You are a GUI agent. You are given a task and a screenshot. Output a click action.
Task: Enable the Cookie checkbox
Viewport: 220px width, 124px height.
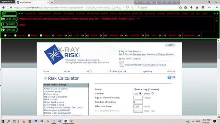pos(41,35)
